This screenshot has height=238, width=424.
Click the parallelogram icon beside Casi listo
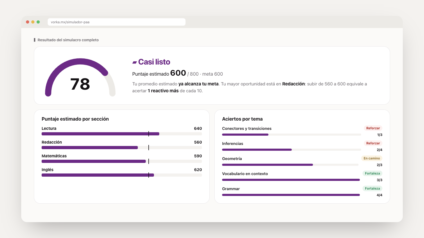pyautogui.click(x=135, y=62)
